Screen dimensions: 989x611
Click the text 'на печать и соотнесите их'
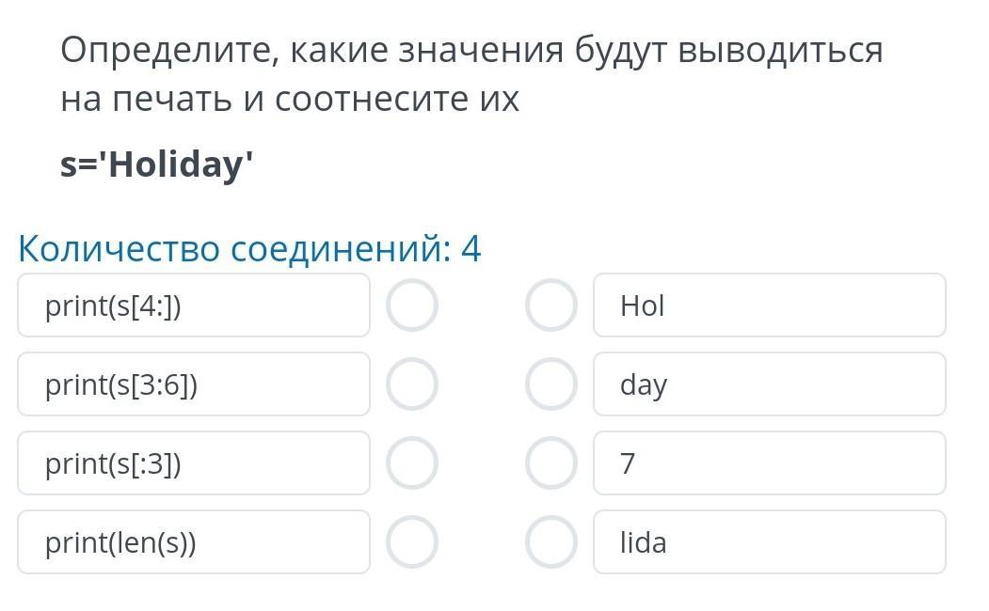[x=290, y=100]
